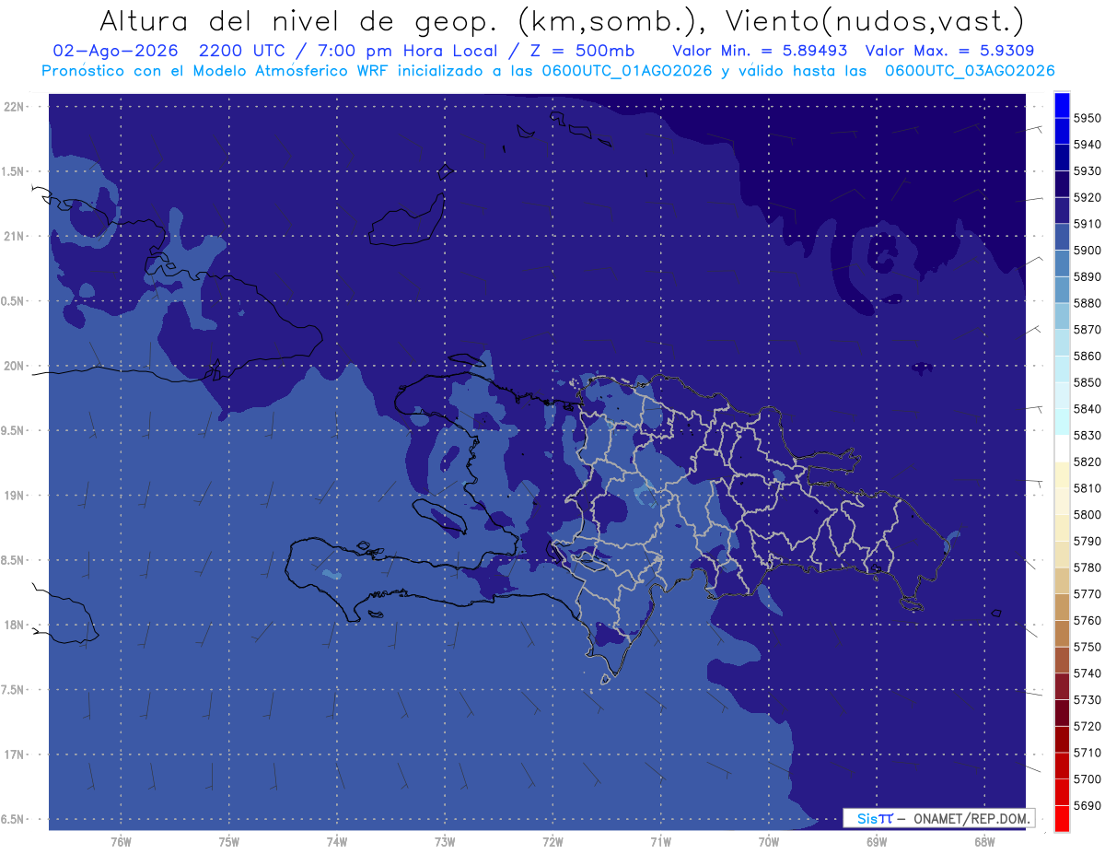Click the '5830' legend value

pos(1087,435)
